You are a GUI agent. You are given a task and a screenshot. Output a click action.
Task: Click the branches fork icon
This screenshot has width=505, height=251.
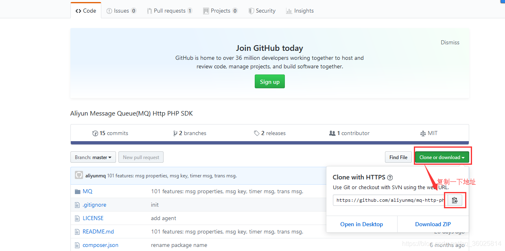pyautogui.click(x=175, y=133)
